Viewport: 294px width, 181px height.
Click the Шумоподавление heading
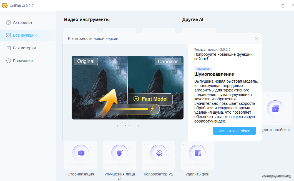click(x=214, y=74)
